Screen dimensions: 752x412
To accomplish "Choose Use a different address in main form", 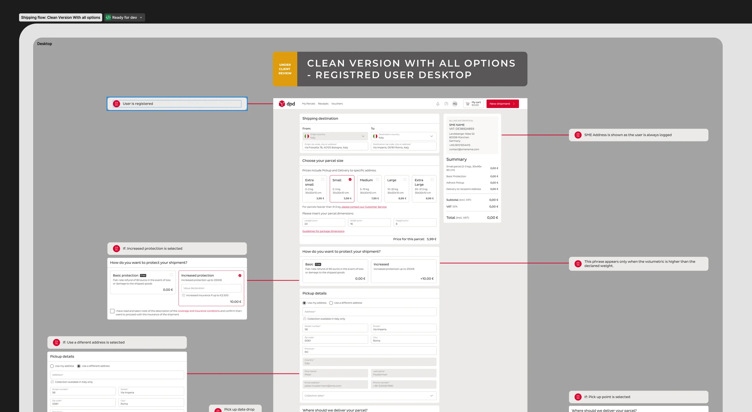I will 331,303.
